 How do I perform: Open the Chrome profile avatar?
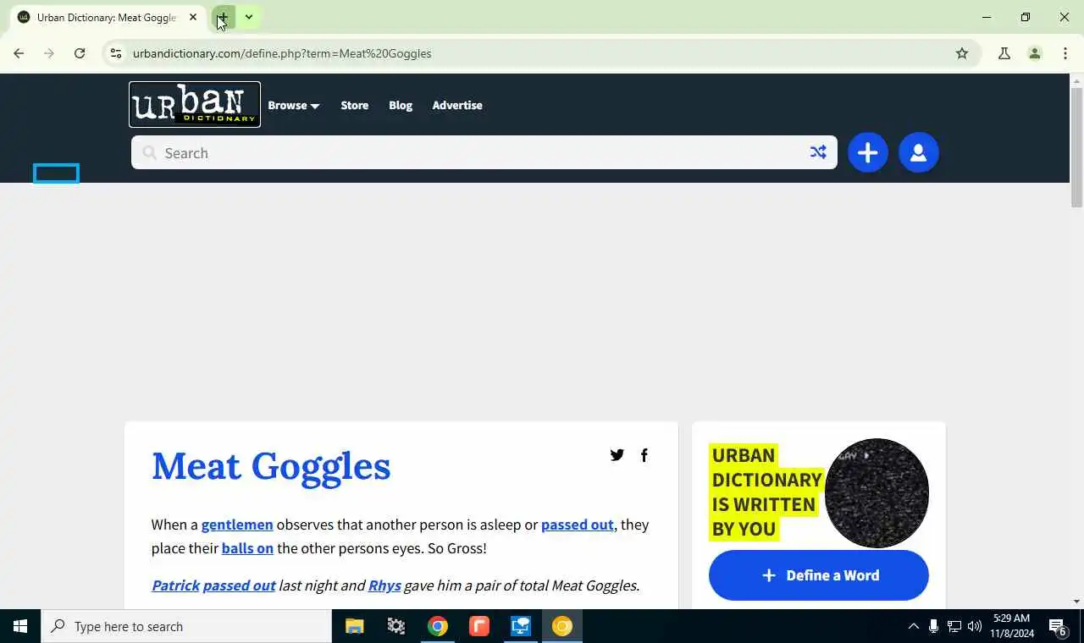click(1035, 53)
